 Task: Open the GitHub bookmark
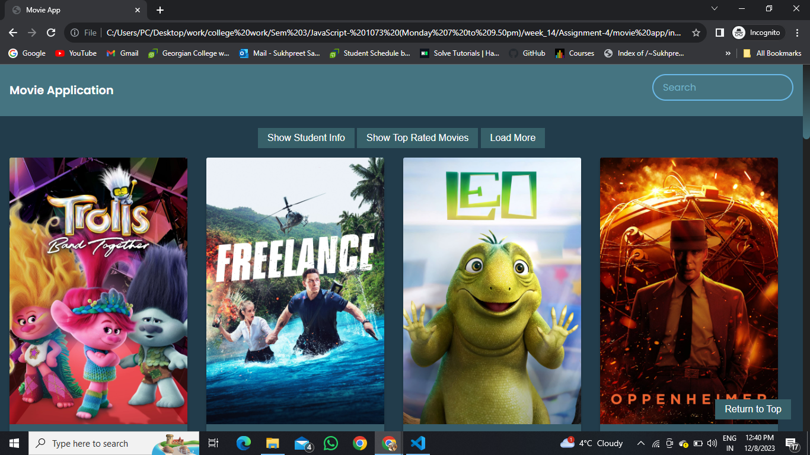[527, 53]
